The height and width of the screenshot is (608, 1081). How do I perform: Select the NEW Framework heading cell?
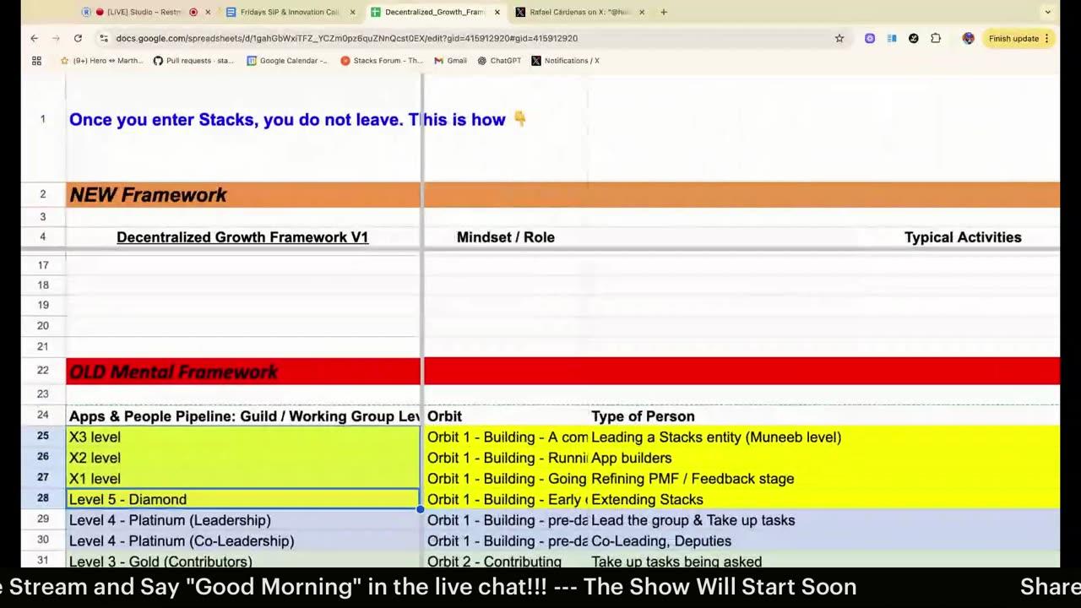point(243,195)
